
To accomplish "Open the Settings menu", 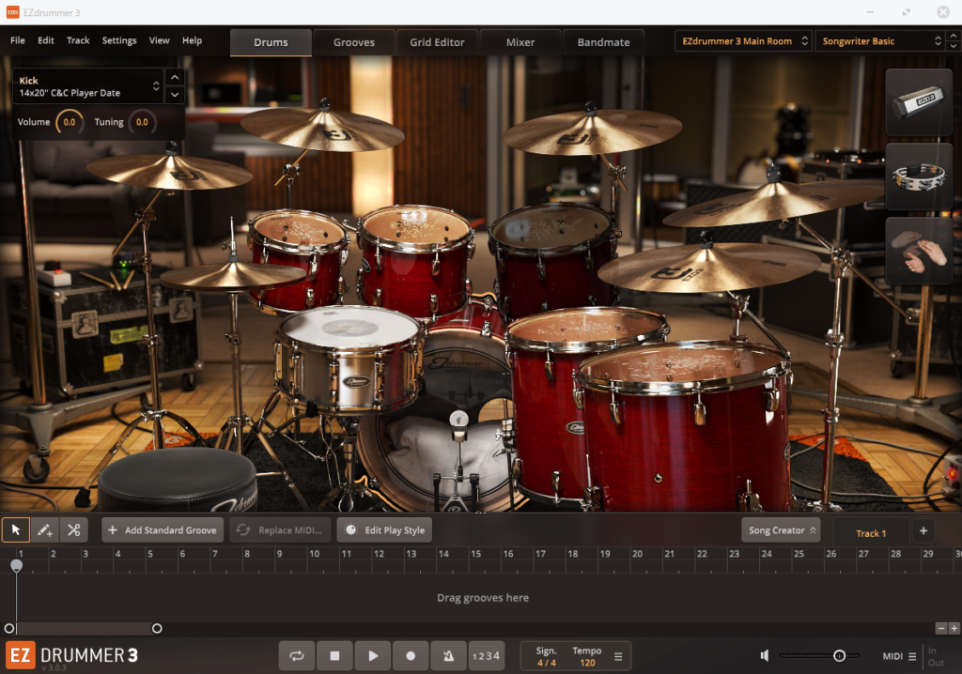I will 119,40.
